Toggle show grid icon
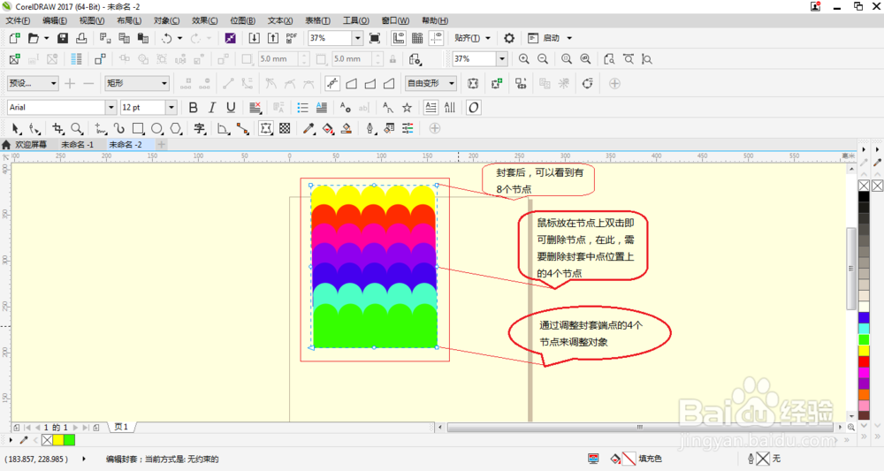Viewport: 884px width, 471px height. pos(417,38)
